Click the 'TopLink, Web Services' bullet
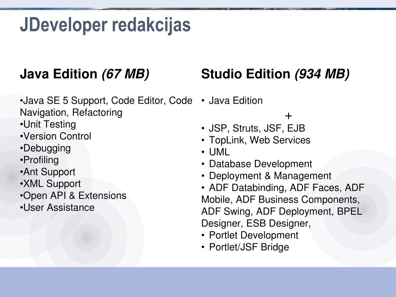Image resolution: width=396 pixels, height=297 pixels. click(256, 140)
